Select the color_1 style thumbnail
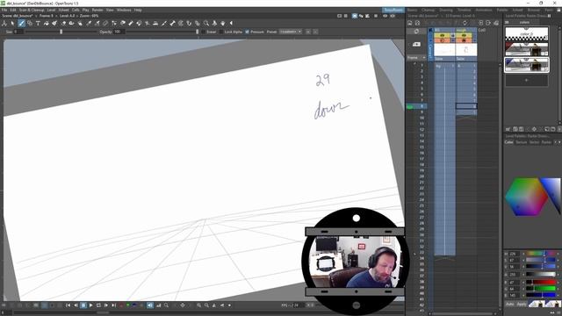562x316 pixels. coord(526,49)
